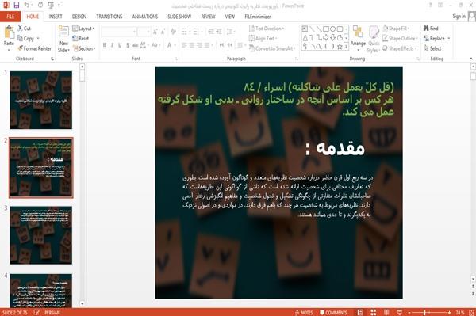Toggle Underline formatting button
This screenshot has height=316, width=476.
tap(120, 45)
